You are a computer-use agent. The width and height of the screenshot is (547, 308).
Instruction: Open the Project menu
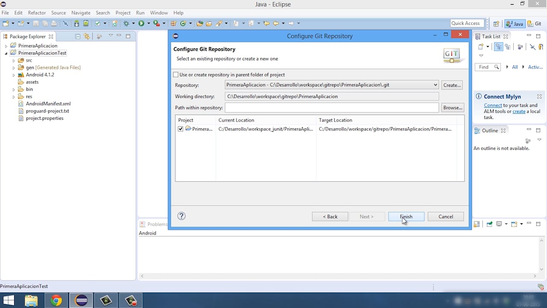click(x=123, y=13)
